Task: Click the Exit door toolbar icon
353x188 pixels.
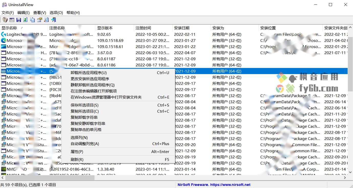Action: pos(54,20)
